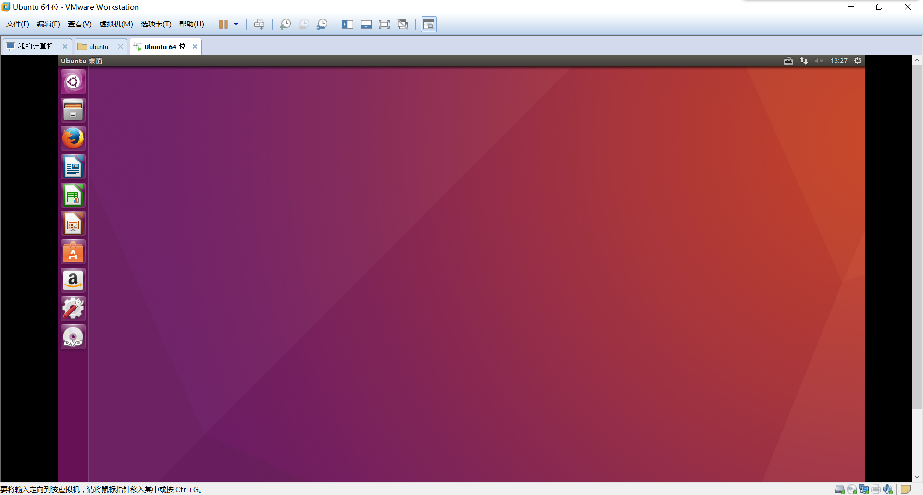923x495 pixels.
Task: Click the network adapter status icon
Action: click(864, 490)
